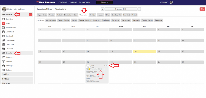This screenshot has height=98, width=206.
Task: Expand the Dashboard sidebar section
Action: coord(17,15)
